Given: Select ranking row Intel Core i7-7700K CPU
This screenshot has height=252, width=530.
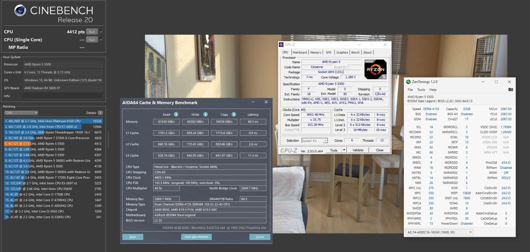Looking at the screenshot, I should pyautogui.click(x=53, y=195).
